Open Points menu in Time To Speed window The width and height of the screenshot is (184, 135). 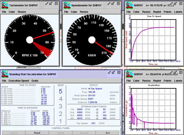(168, 12)
